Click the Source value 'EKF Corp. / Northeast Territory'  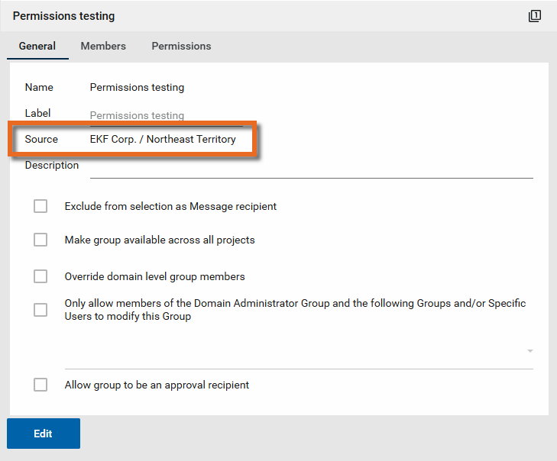pos(163,139)
